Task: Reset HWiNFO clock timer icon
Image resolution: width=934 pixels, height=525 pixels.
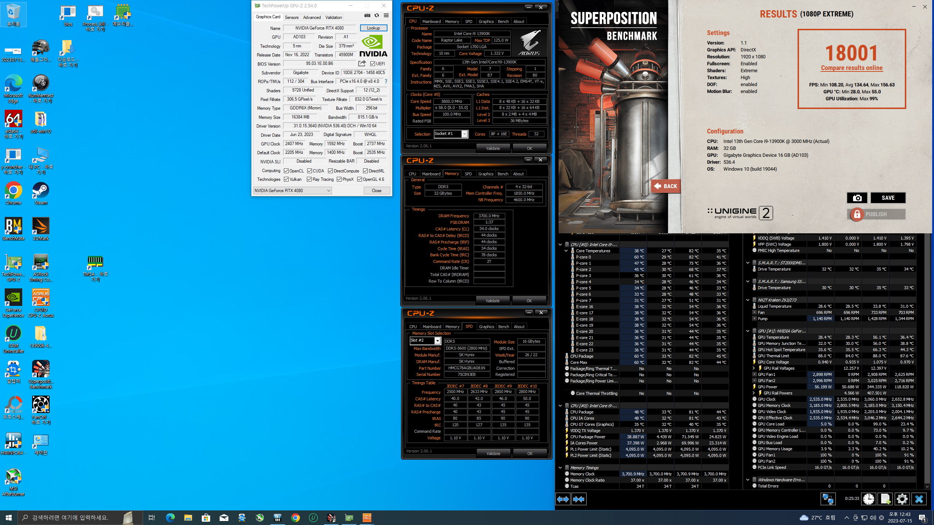Action: pyautogui.click(x=869, y=499)
